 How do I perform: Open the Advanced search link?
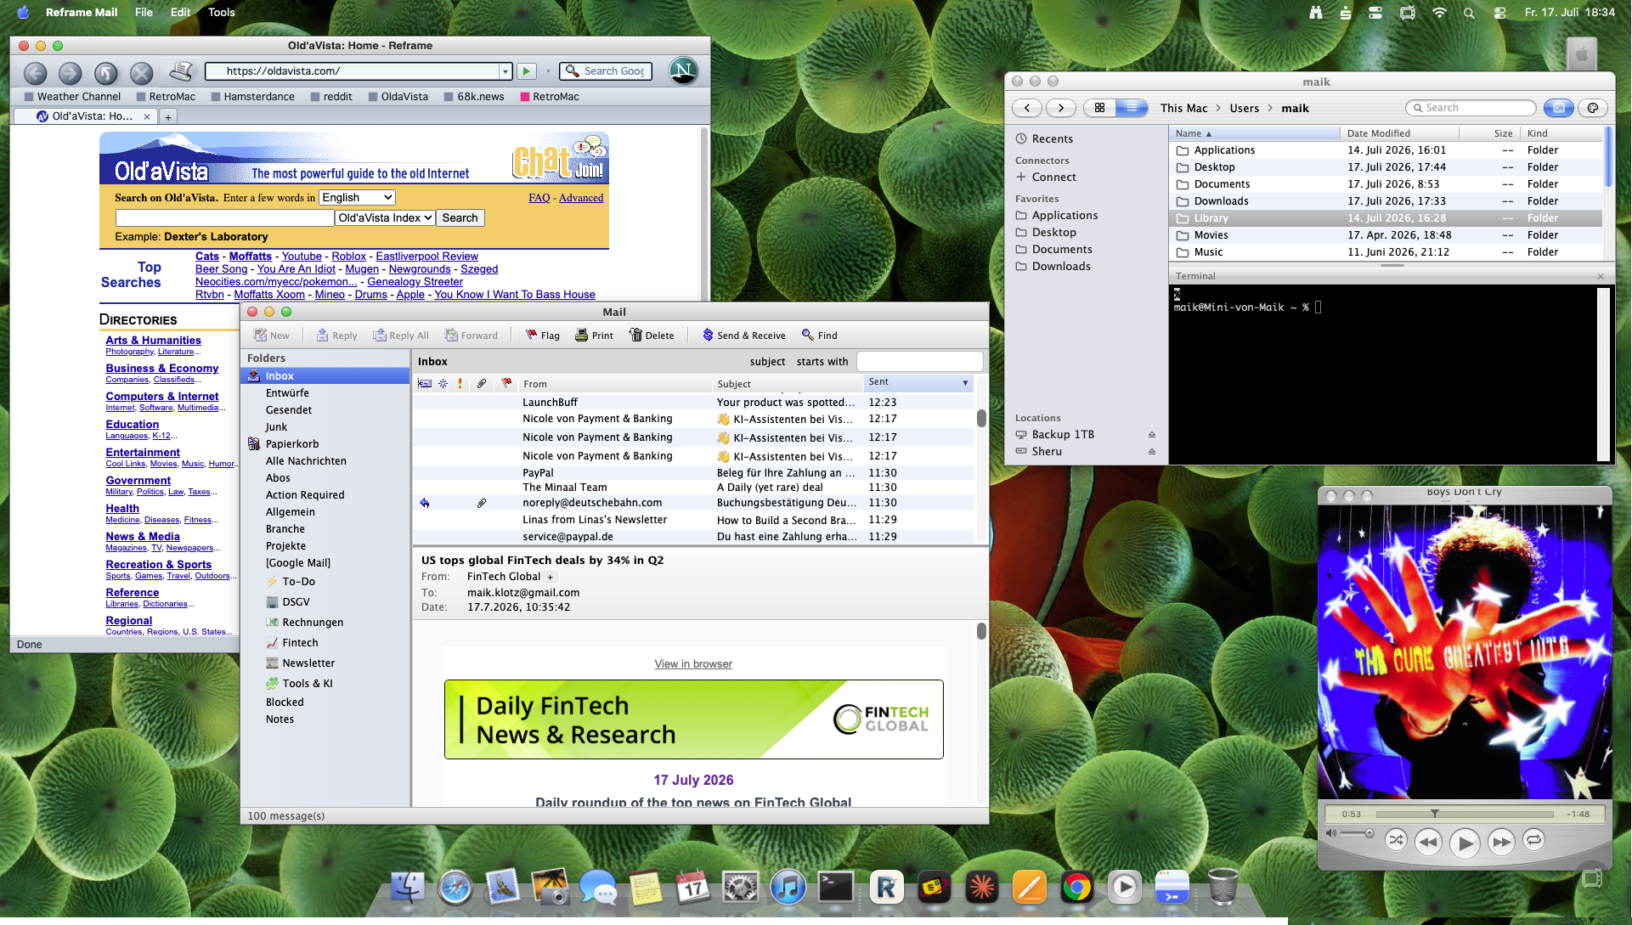[581, 198]
